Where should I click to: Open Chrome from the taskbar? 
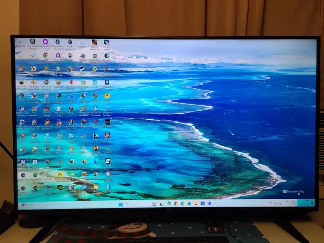click(x=176, y=204)
